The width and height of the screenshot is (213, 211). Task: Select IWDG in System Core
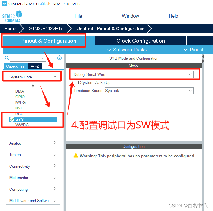tap(20, 102)
